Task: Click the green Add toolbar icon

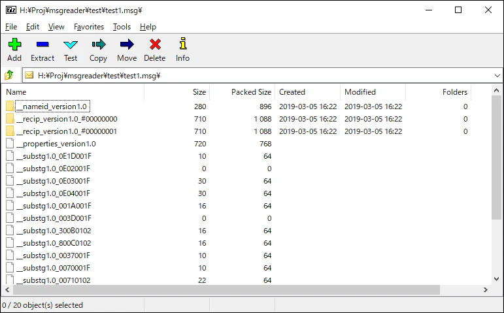Action: coord(14,44)
